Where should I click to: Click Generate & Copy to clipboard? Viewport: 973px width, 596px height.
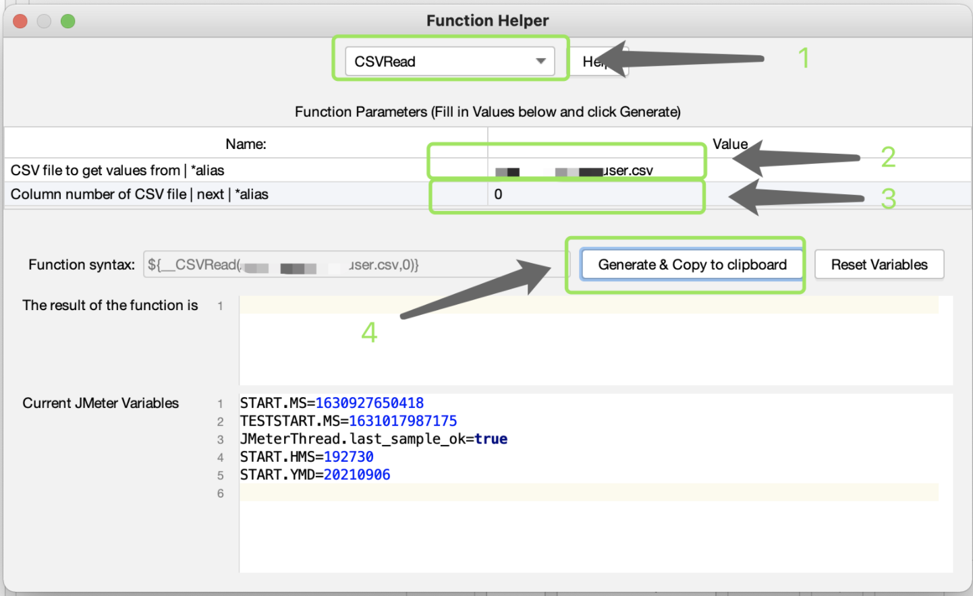692,265
